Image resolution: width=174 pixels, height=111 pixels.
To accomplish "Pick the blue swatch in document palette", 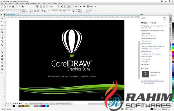I will click(44, 106).
